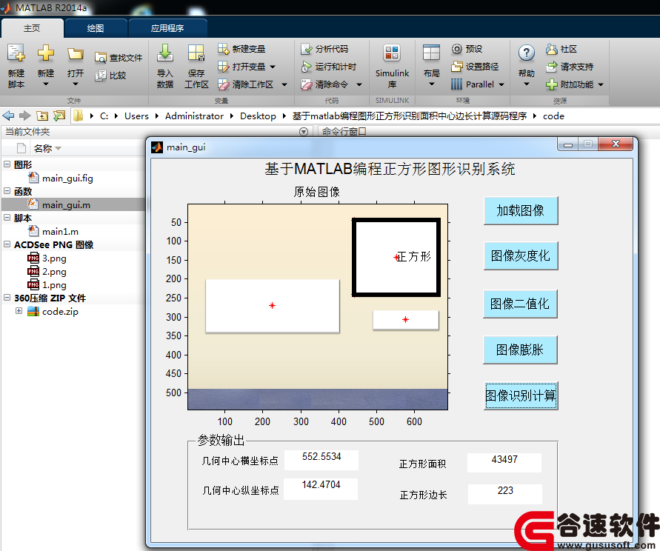Collapse the 函数 group in file list
The height and width of the screenshot is (551, 660).
coord(7,190)
